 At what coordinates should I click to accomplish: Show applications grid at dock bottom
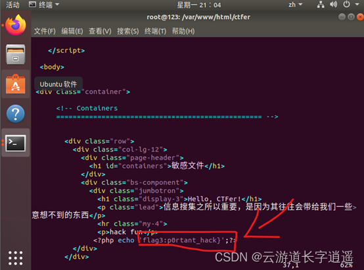point(16,258)
